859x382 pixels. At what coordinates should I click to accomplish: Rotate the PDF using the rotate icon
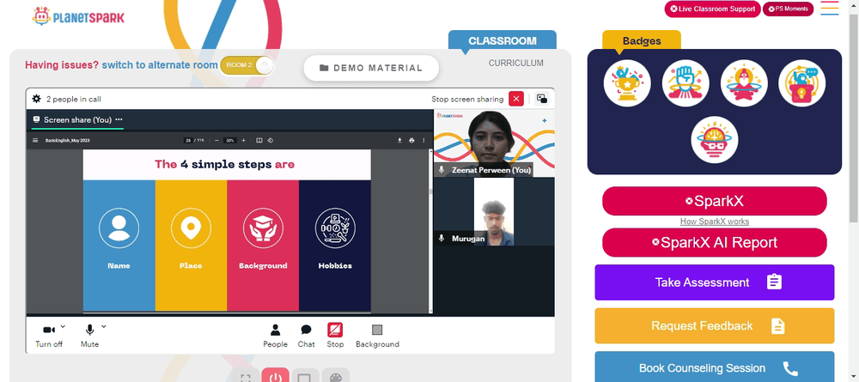click(270, 141)
